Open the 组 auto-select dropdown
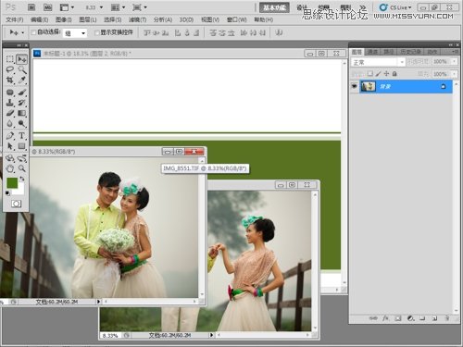Image resolution: width=463 pixels, height=347 pixels. [75, 33]
